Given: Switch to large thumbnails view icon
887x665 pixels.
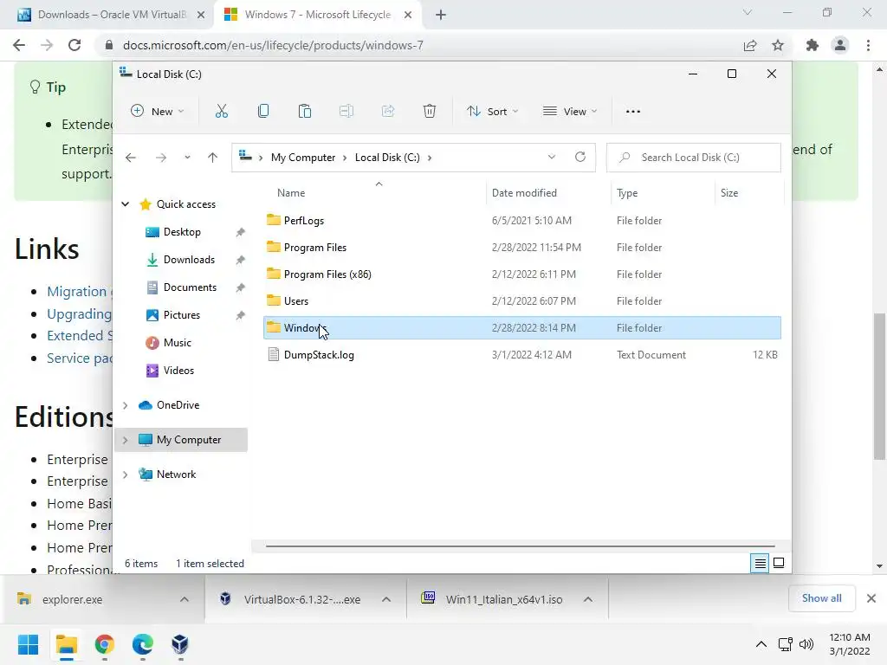Looking at the screenshot, I should click(779, 563).
